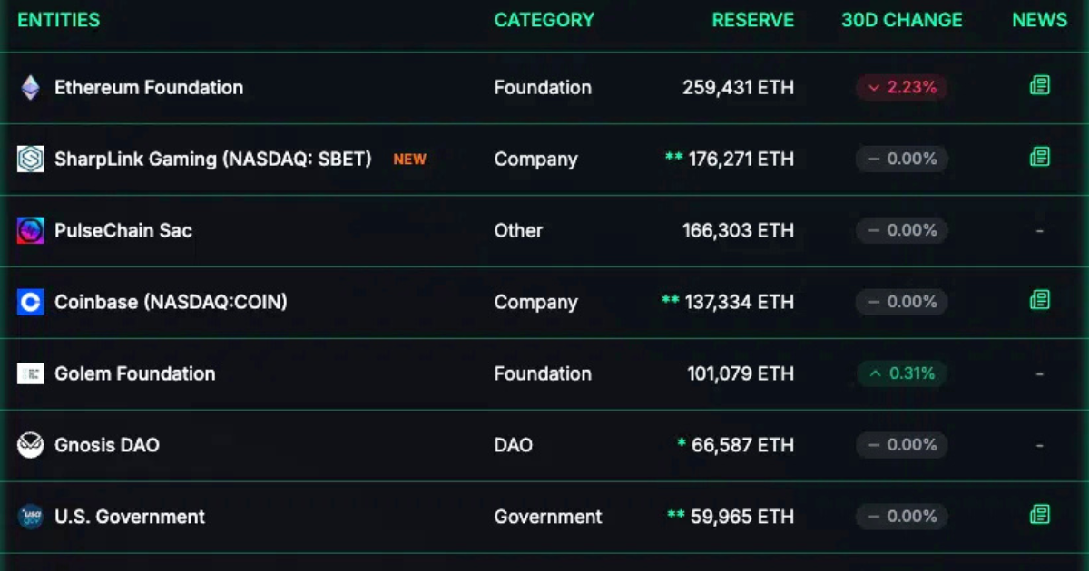This screenshot has height=571, width=1089.
Task: Click the NEW badge next to SharpLink Gaming
Action: tap(409, 159)
